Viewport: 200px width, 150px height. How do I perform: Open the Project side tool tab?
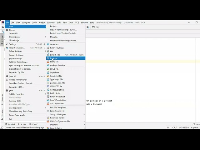[x=2, y=39]
